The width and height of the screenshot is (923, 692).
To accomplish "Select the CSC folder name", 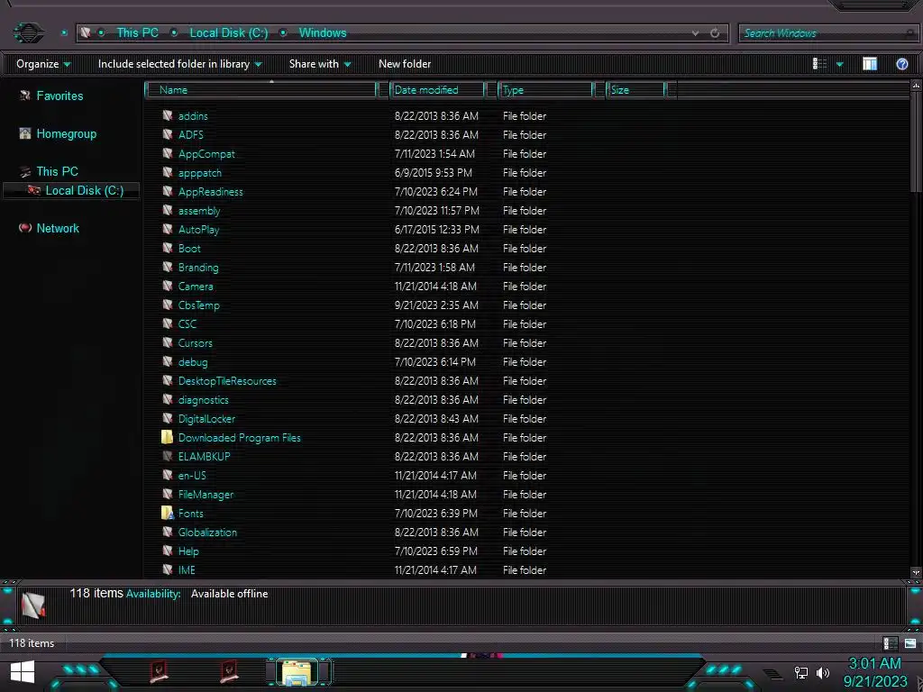I will point(187,323).
